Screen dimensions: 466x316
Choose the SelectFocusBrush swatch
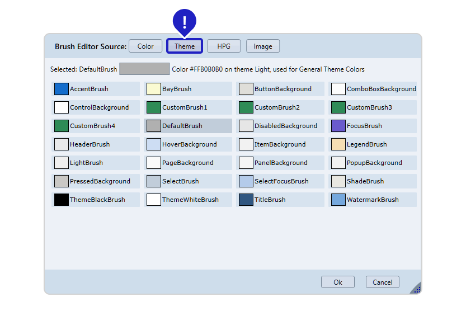[246, 181]
